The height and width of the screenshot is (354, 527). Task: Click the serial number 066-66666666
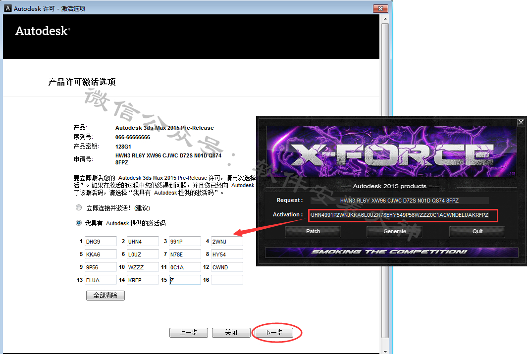(132, 137)
